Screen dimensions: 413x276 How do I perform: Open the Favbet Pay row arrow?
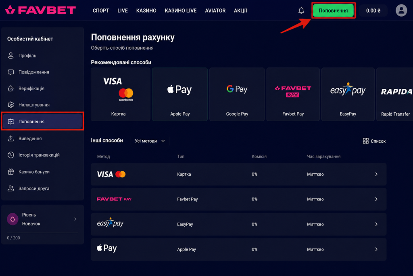[376, 199]
